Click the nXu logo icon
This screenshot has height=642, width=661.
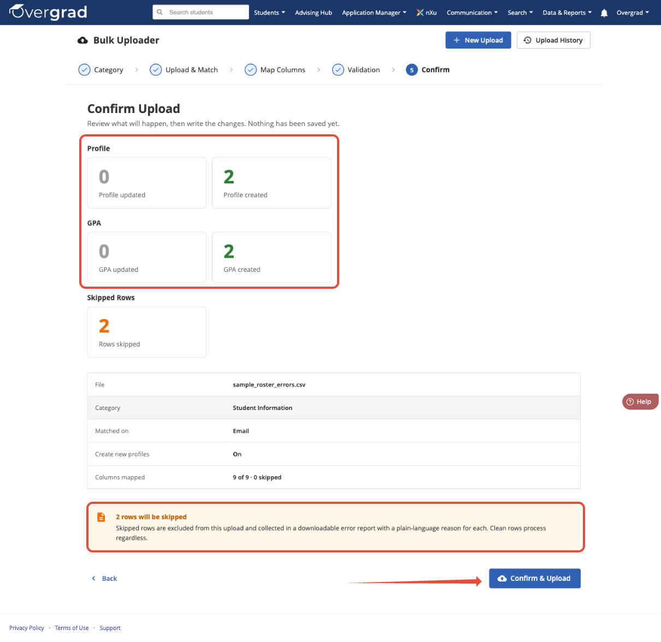[x=420, y=13]
